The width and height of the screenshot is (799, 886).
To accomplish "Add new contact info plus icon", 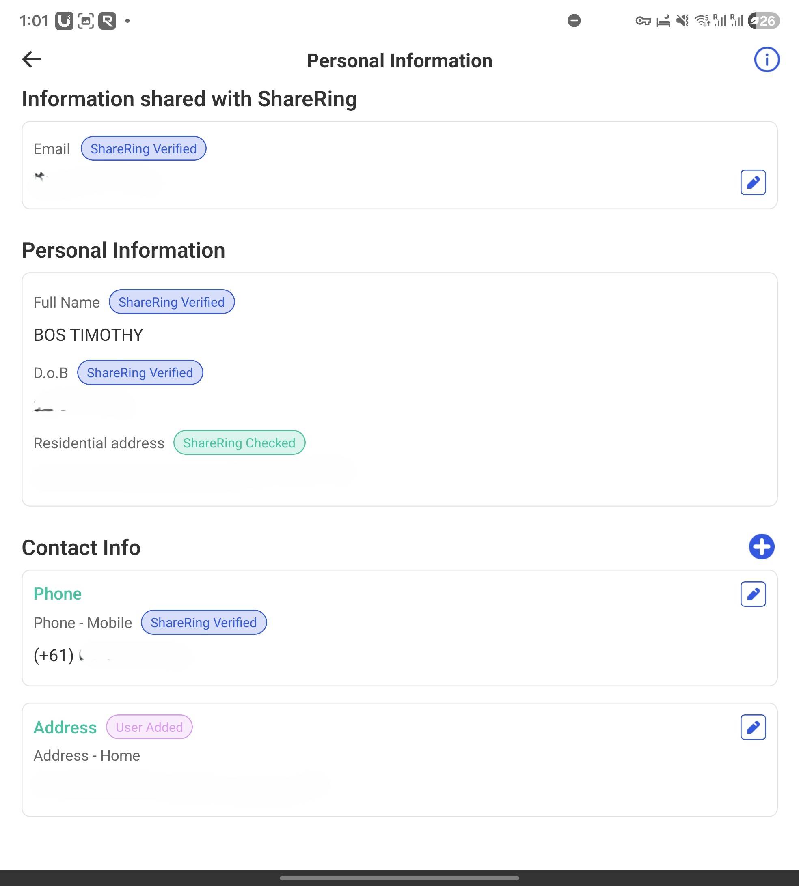I will [761, 547].
